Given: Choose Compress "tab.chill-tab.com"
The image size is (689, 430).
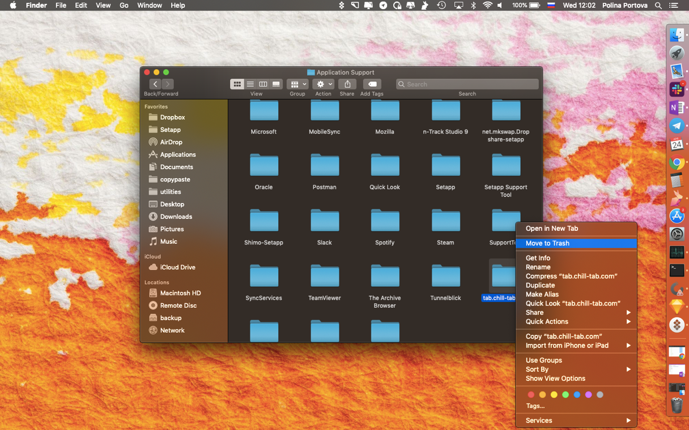Looking at the screenshot, I should [576, 276].
